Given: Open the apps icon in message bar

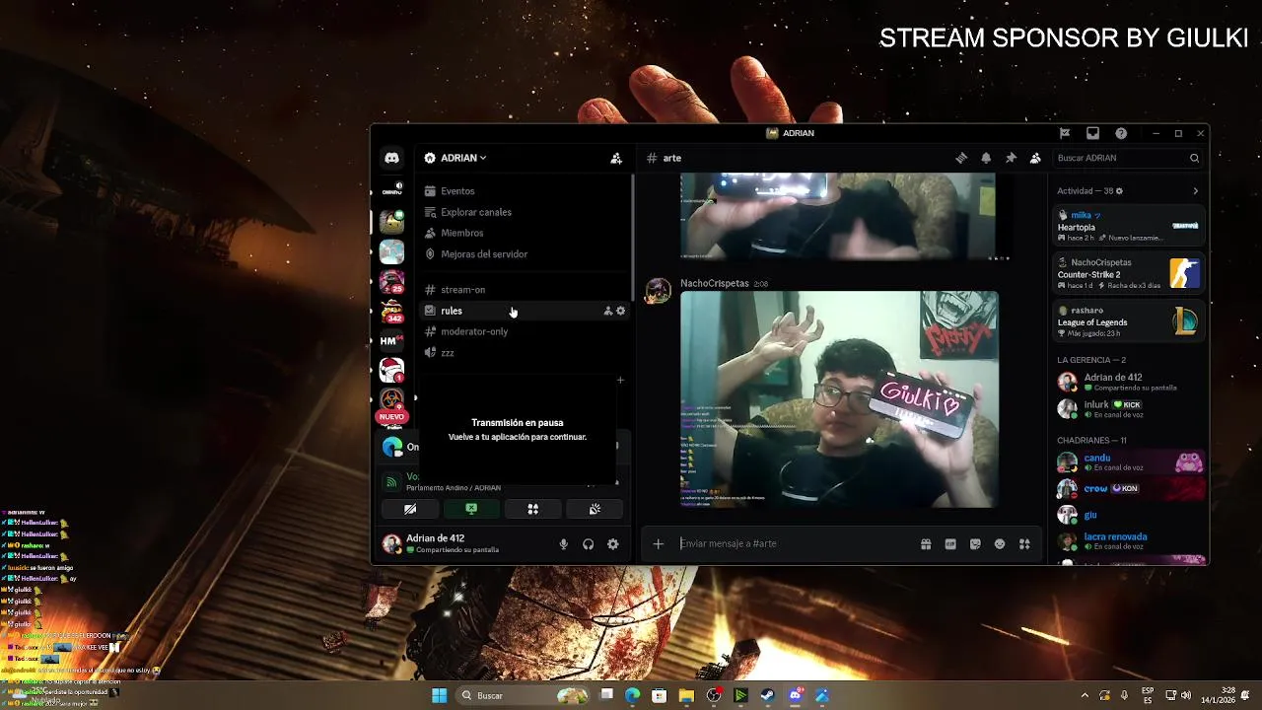Looking at the screenshot, I should 1024,544.
